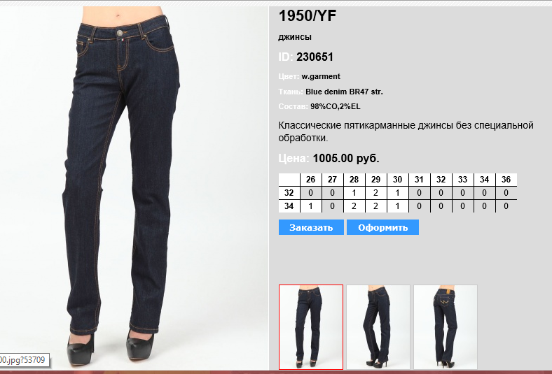Open the large jeans product photo

point(134,188)
